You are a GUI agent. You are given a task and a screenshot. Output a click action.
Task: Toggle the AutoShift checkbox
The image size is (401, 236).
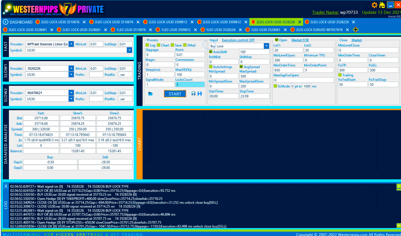point(211,52)
